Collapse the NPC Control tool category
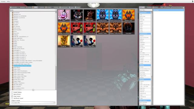This screenshot has height=109, width=194. tap(145, 101)
